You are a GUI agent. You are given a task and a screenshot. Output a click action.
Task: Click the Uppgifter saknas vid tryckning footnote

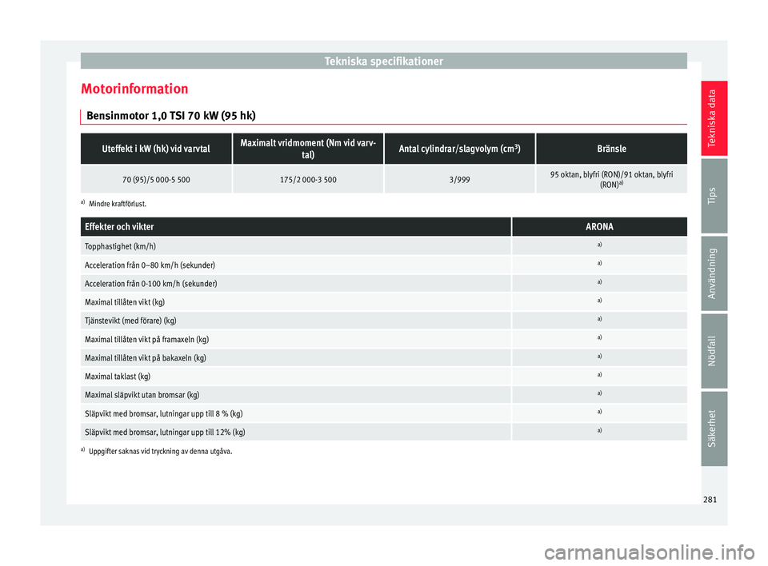tap(157, 452)
